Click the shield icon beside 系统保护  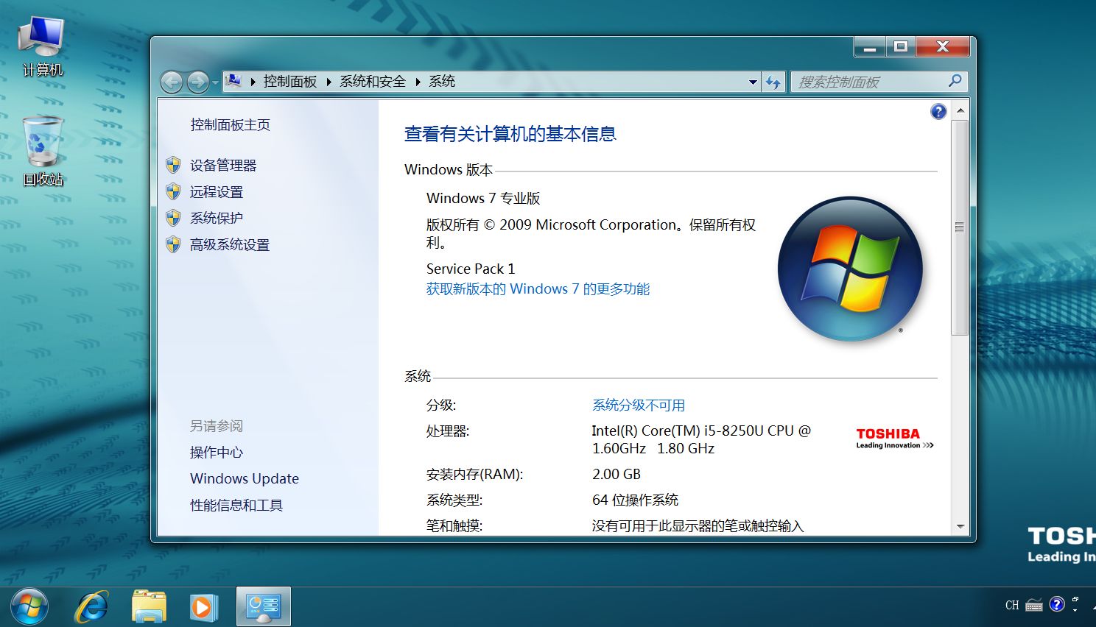173,218
